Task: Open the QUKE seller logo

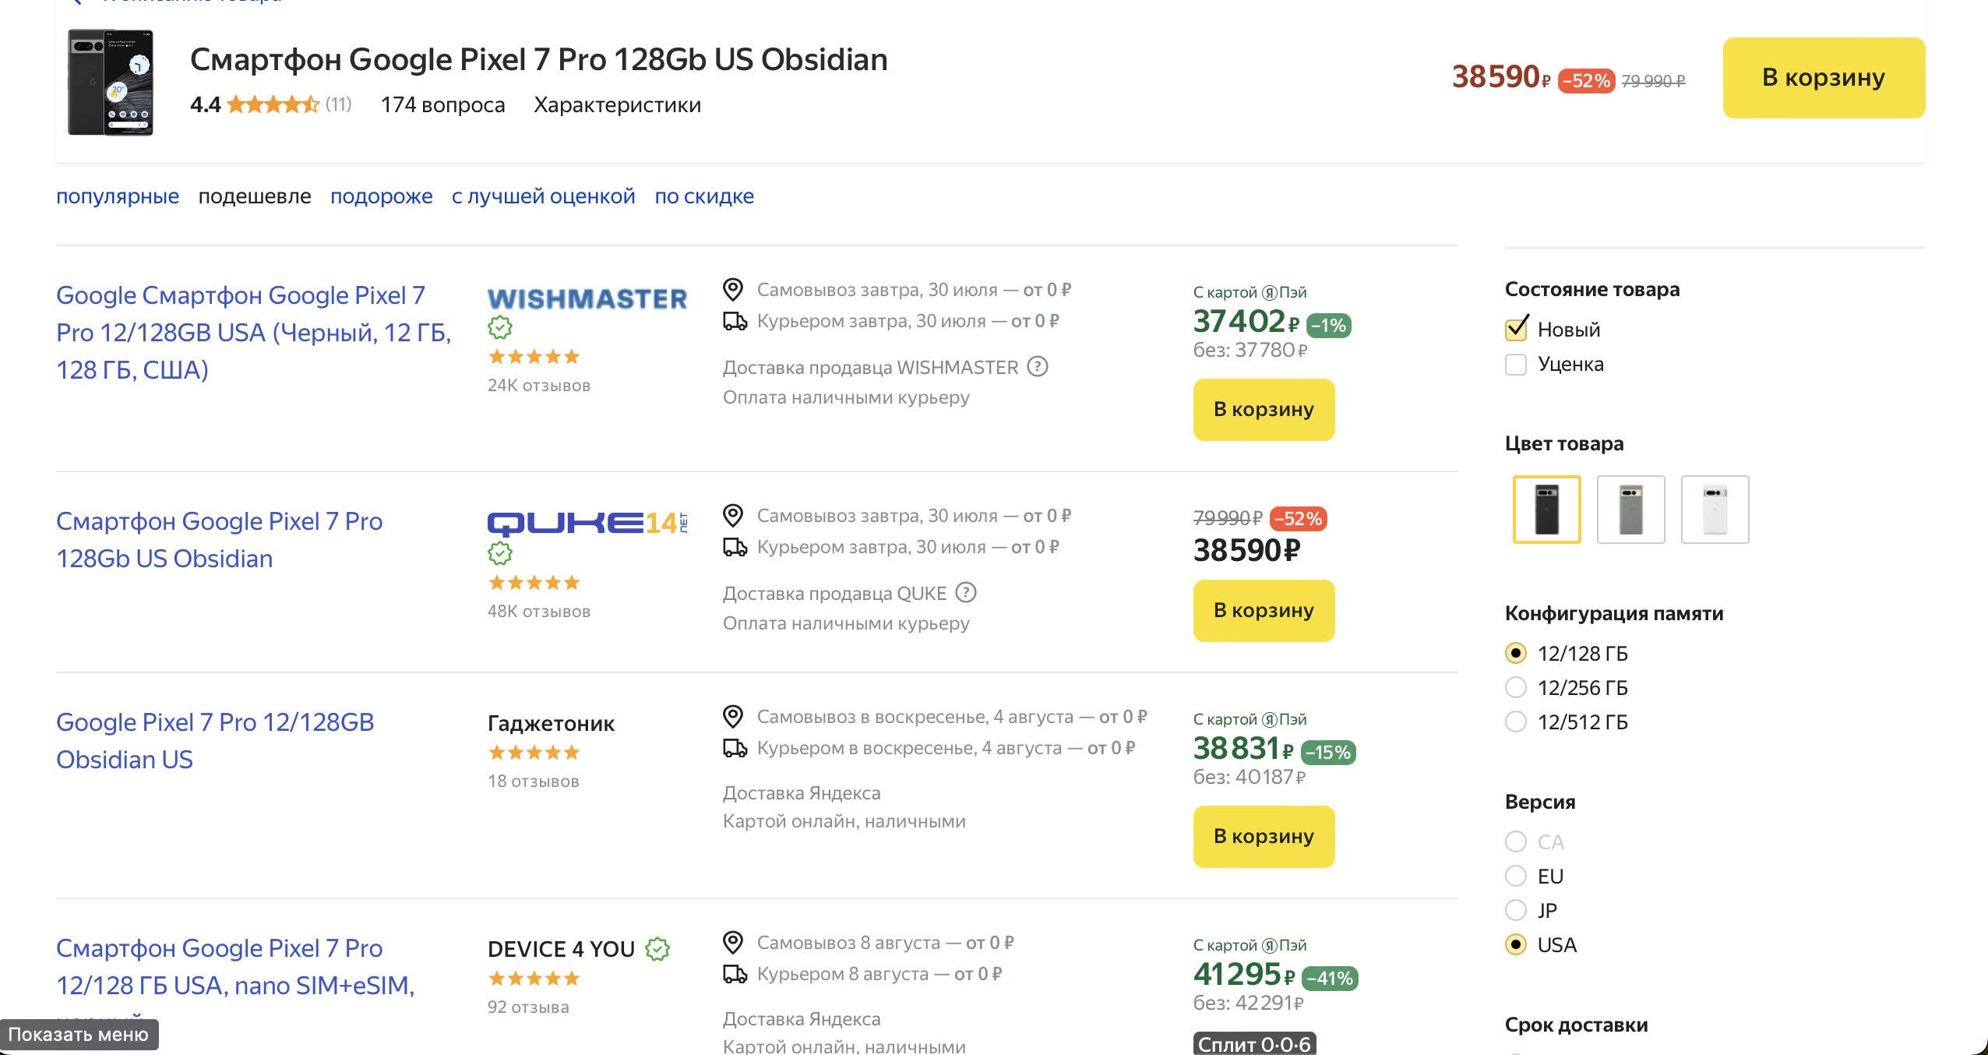Action: (x=587, y=523)
